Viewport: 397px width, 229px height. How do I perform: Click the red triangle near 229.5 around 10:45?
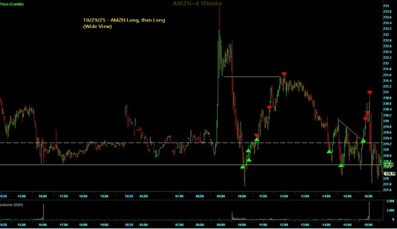(256, 136)
